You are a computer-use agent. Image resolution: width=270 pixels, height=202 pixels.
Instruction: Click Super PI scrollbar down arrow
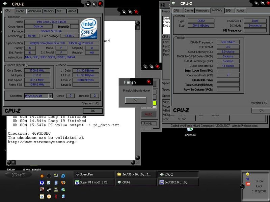pos(138,158)
